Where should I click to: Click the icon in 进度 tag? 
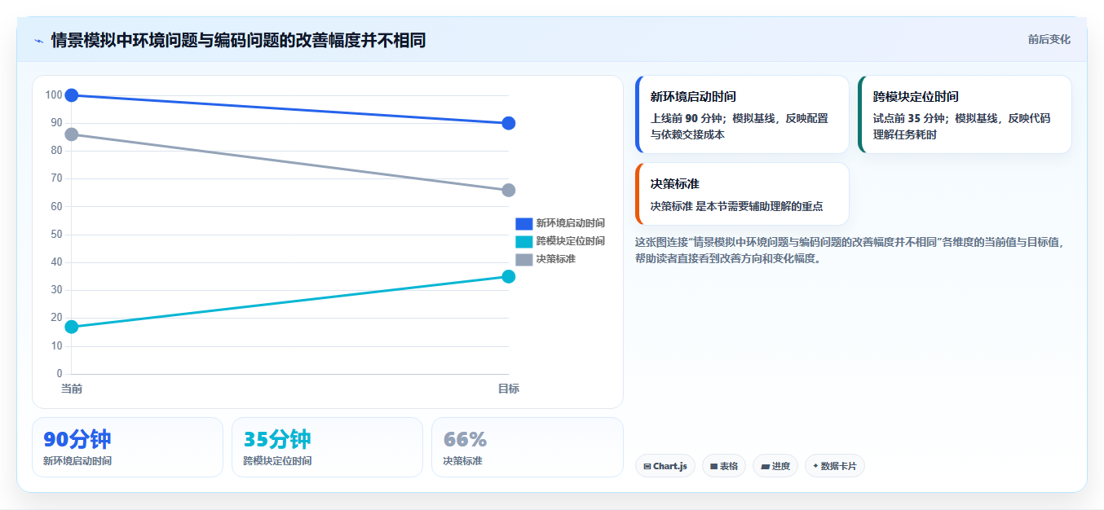coord(765,467)
